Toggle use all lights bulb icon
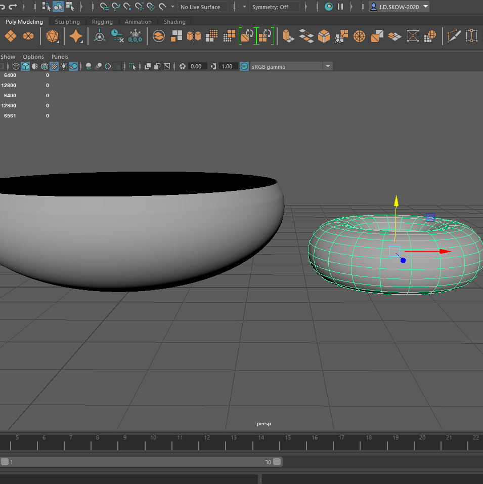This screenshot has width=483, height=484. 64,66
